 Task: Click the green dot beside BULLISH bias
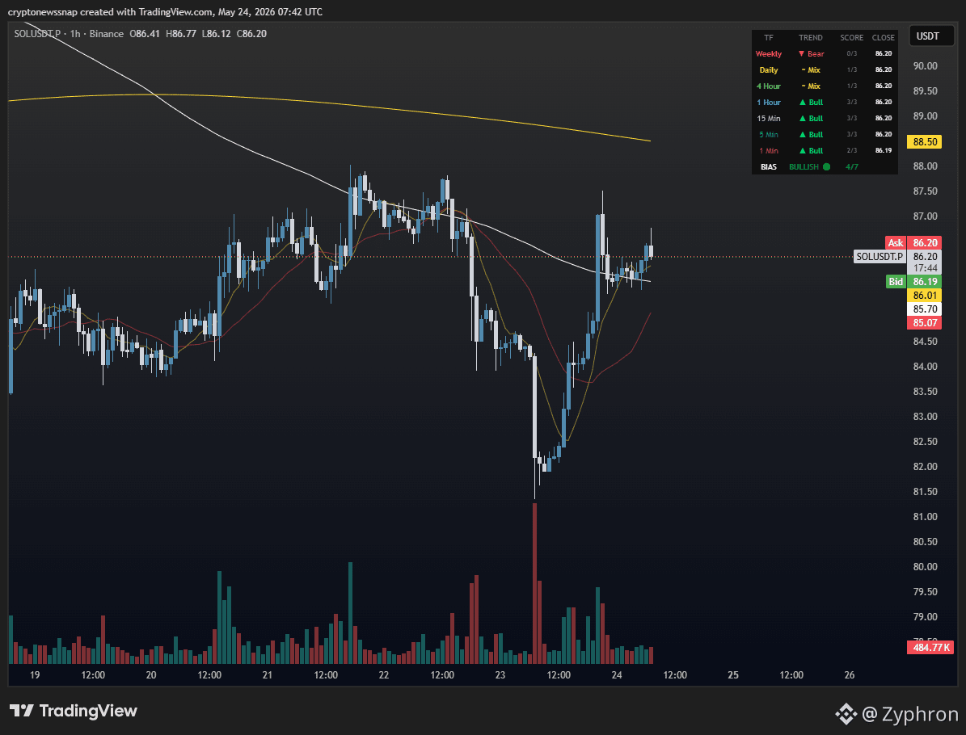pos(826,167)
